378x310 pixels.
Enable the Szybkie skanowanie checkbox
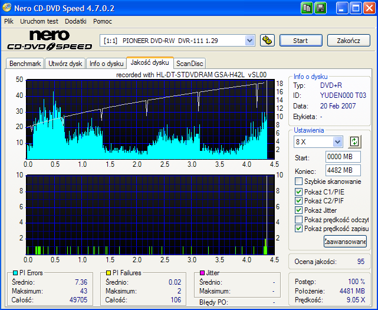point(299,181)
